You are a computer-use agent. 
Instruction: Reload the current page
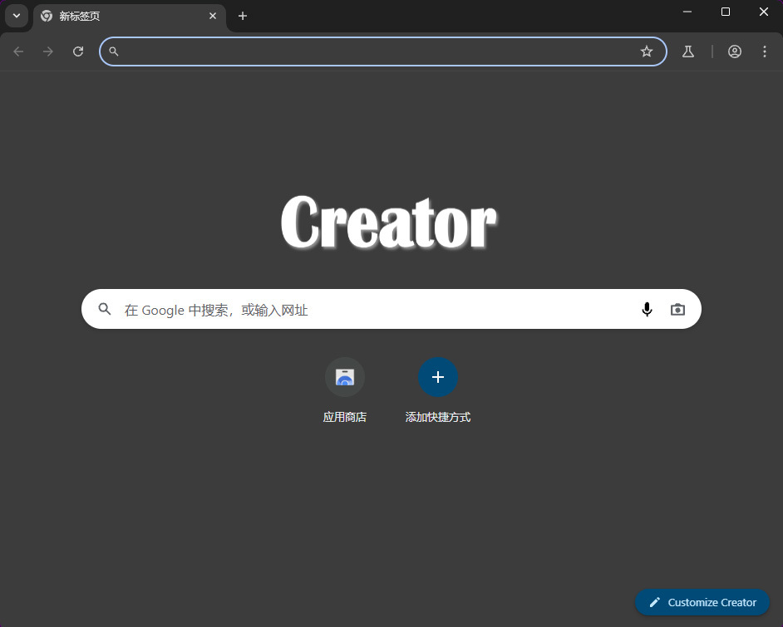[78, 51]
